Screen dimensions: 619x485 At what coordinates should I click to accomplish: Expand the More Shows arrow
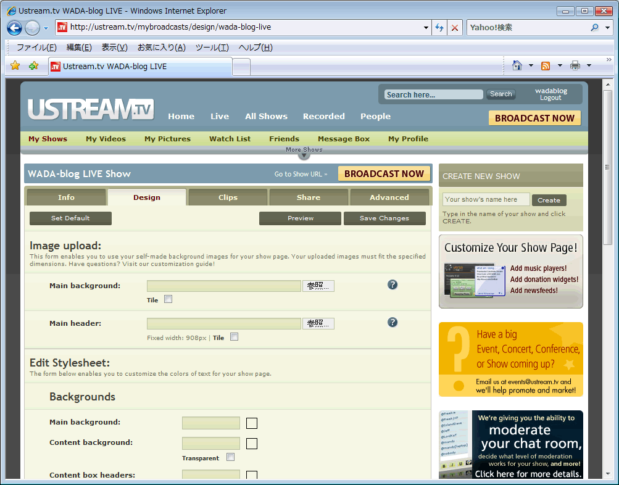click(304, 155)
